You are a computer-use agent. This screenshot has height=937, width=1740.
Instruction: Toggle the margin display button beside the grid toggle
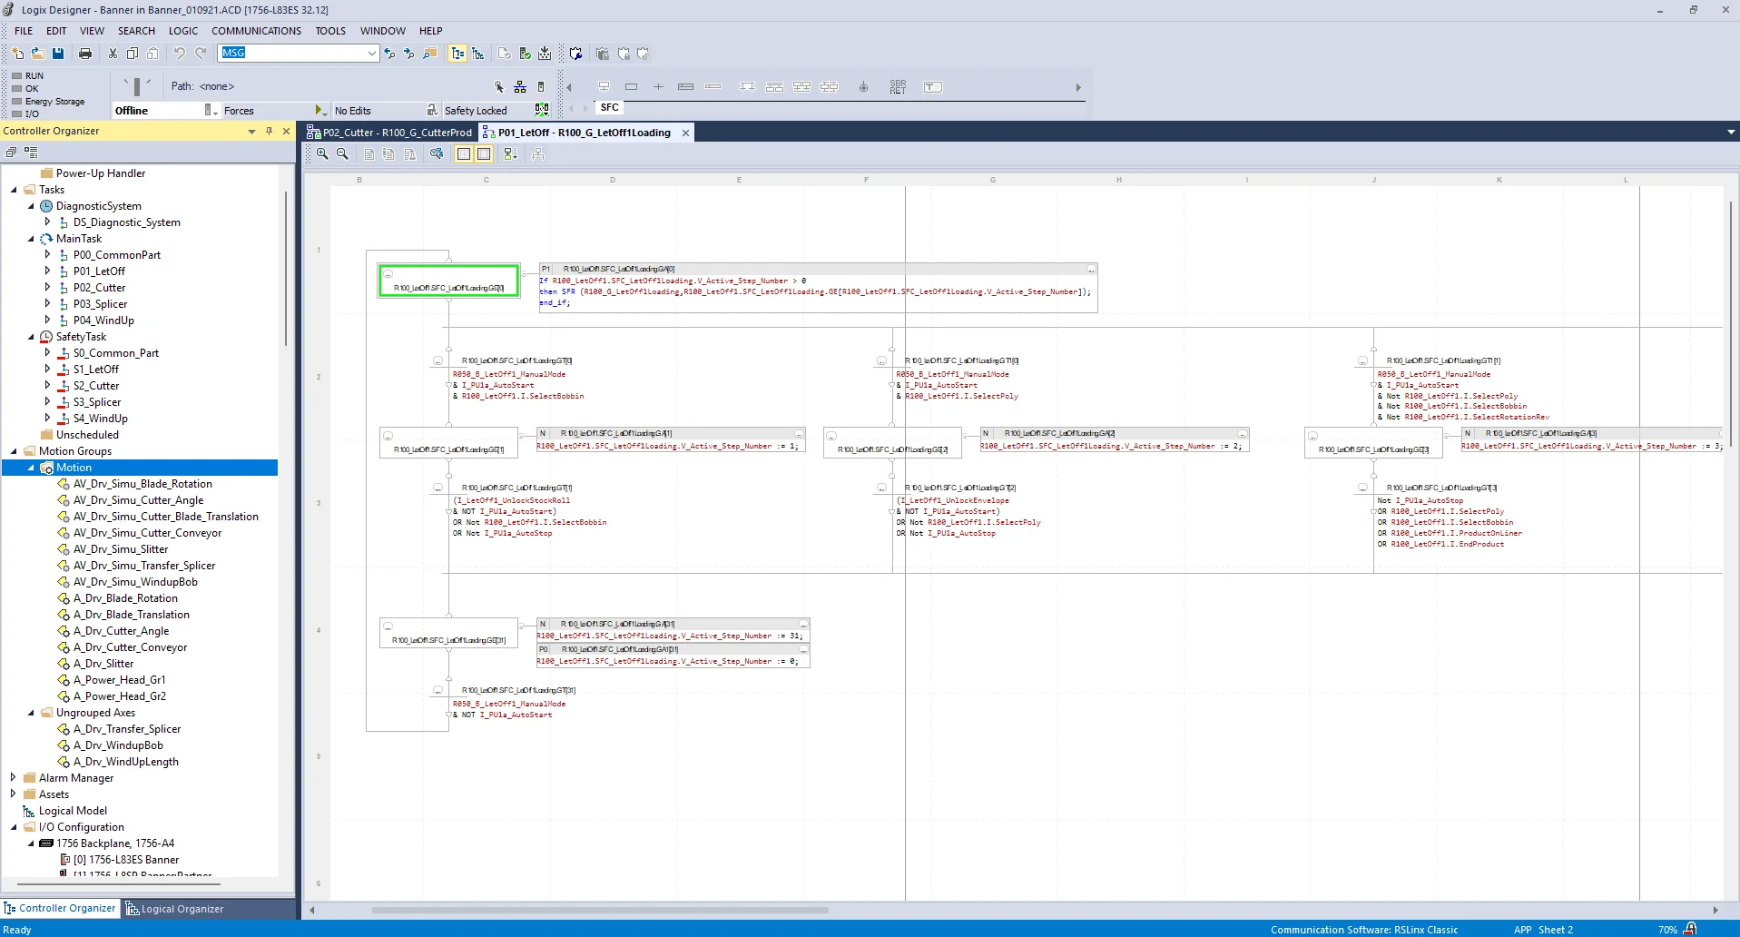[x=486, y=153]
